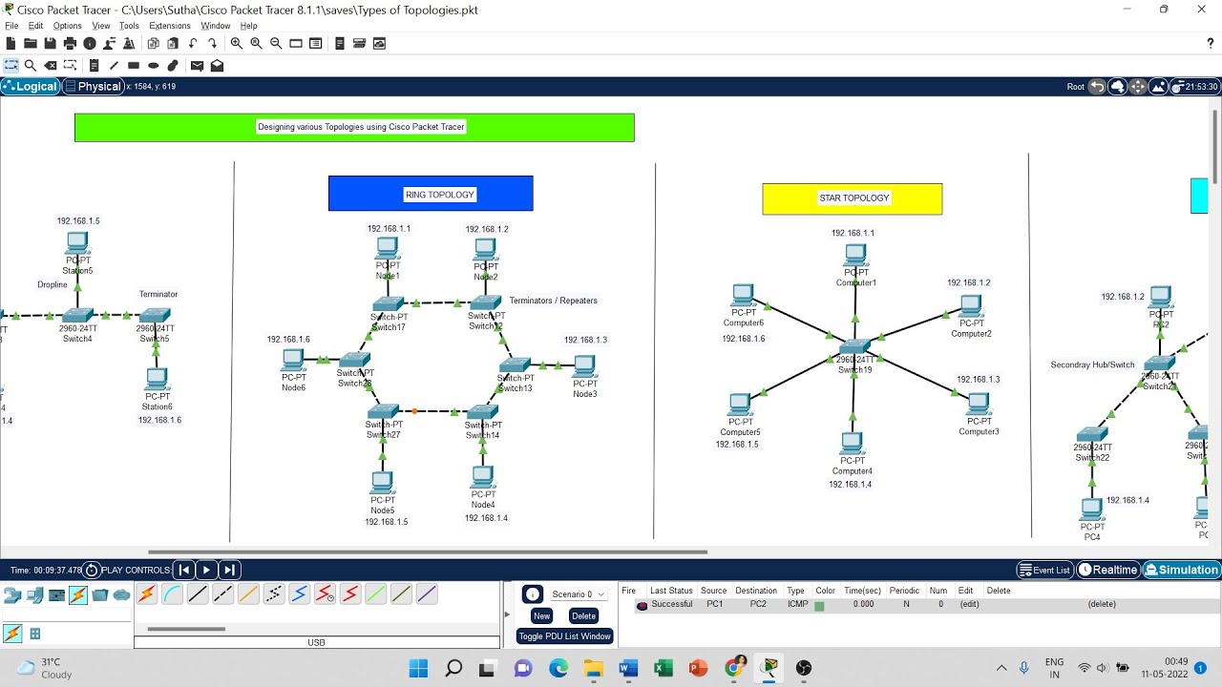1222x687 pixels.
Task: Open Excel from taskbar
Action: pyautogui.click(x=664, y=668)
